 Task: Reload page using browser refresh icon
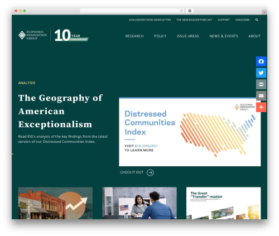coord(181,11)
